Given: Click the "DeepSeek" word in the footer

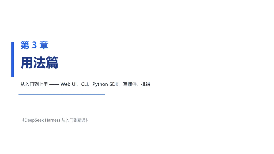Looking at the screenshot, I should (34, 120).
